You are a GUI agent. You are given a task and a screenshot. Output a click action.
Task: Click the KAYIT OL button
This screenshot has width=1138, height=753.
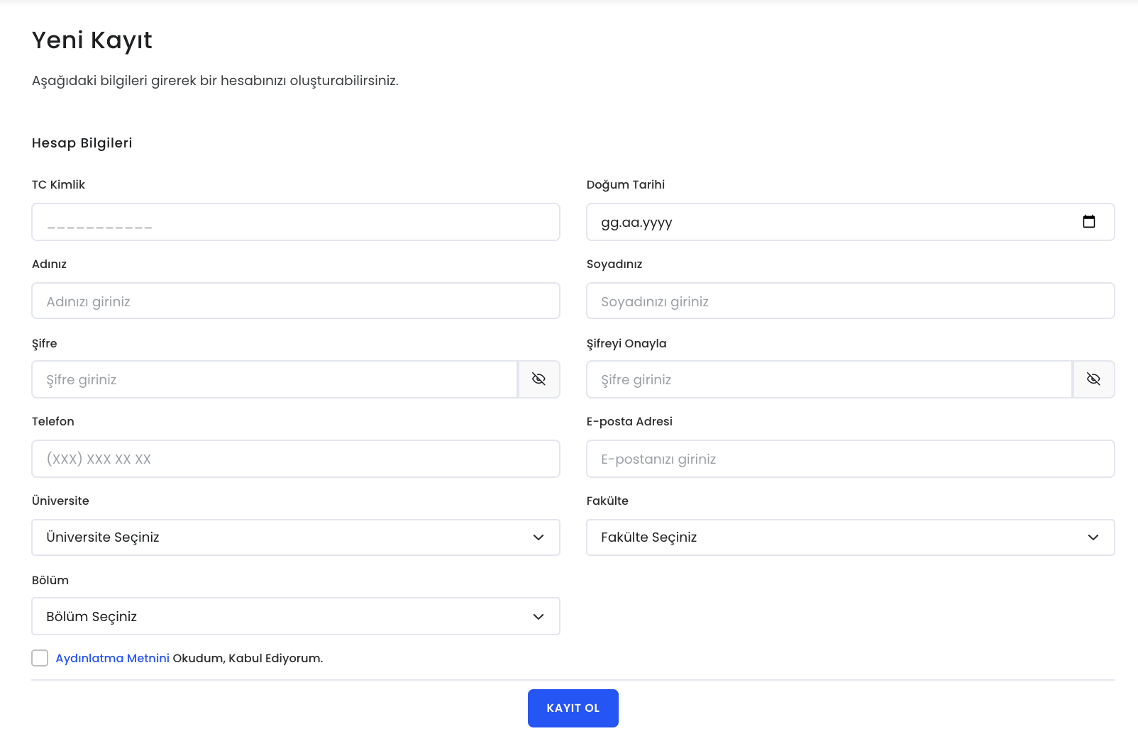573,708
